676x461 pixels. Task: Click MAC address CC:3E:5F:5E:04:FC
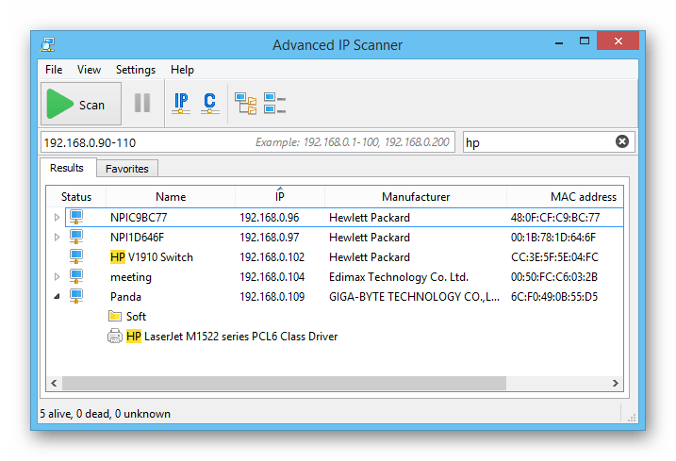click(x=555, y=257)
